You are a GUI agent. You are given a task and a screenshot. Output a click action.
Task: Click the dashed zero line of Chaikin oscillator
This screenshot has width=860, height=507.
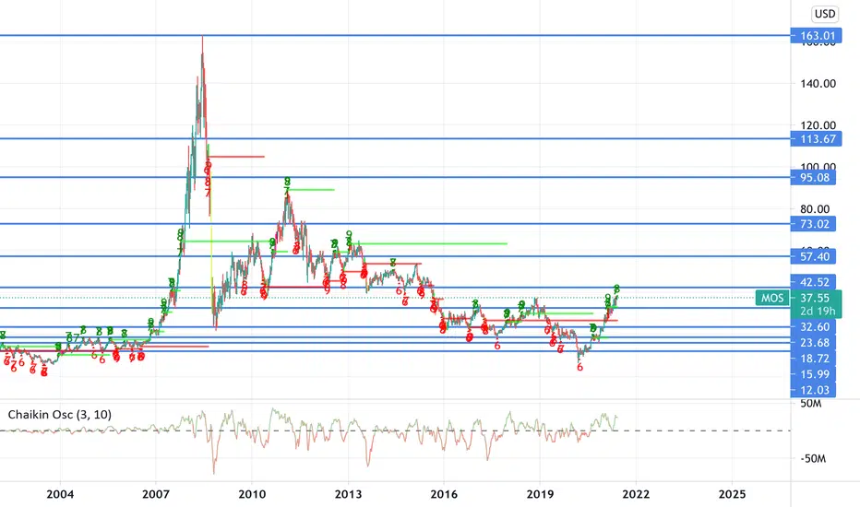coord(395,430)
